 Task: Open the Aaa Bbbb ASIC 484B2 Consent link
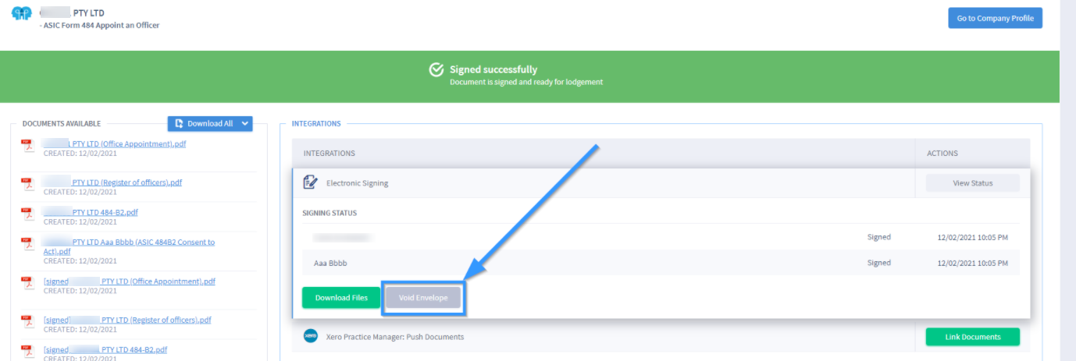coord(129,246)
